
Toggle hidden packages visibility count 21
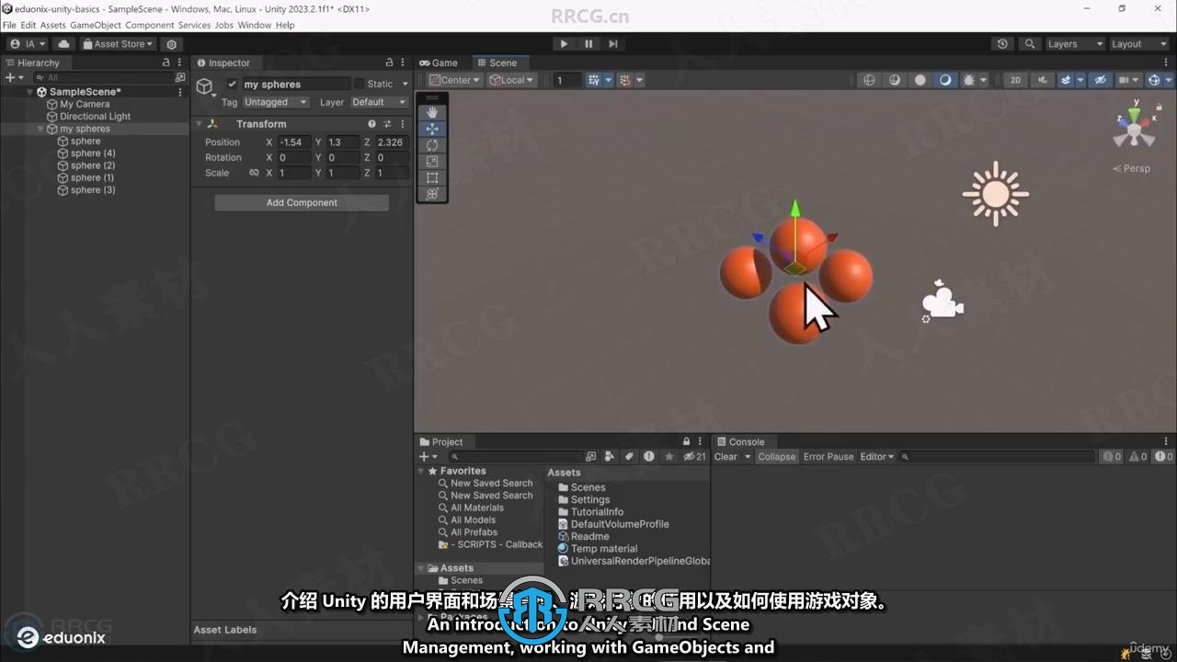pos(694,457)
